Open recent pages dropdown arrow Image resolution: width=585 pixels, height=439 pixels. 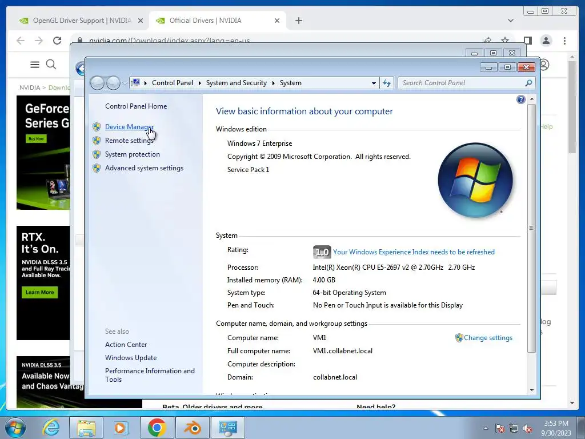[125, 83]
